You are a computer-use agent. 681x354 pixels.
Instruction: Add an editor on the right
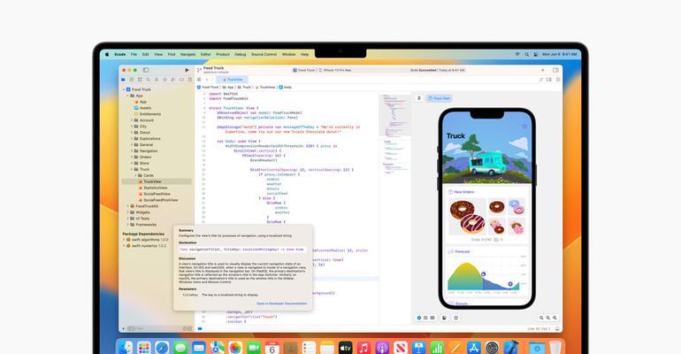(x=558, y=80)
